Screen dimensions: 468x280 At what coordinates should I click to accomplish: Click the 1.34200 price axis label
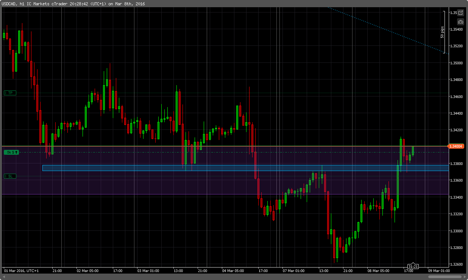pyautogui.click(x=457, y=130)
